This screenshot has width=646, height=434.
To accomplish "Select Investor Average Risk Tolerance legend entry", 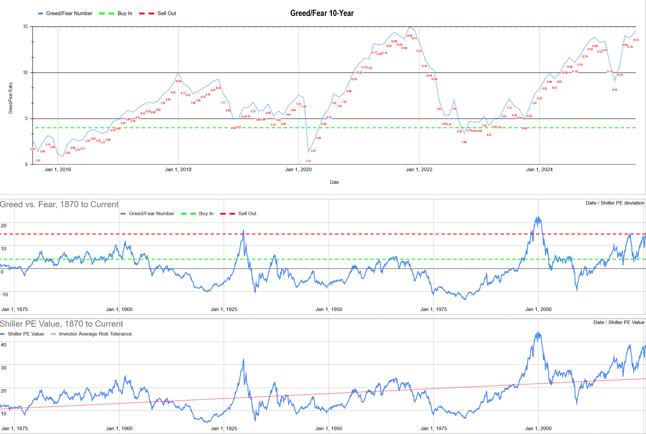I will pyautogui.click(x=95, y=334).
